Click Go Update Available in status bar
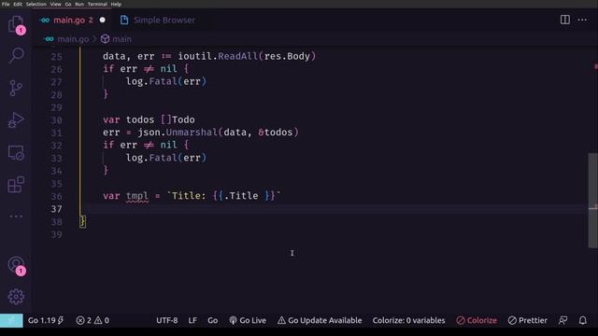Viewport: 598px width, 336px height. (320, 320)
